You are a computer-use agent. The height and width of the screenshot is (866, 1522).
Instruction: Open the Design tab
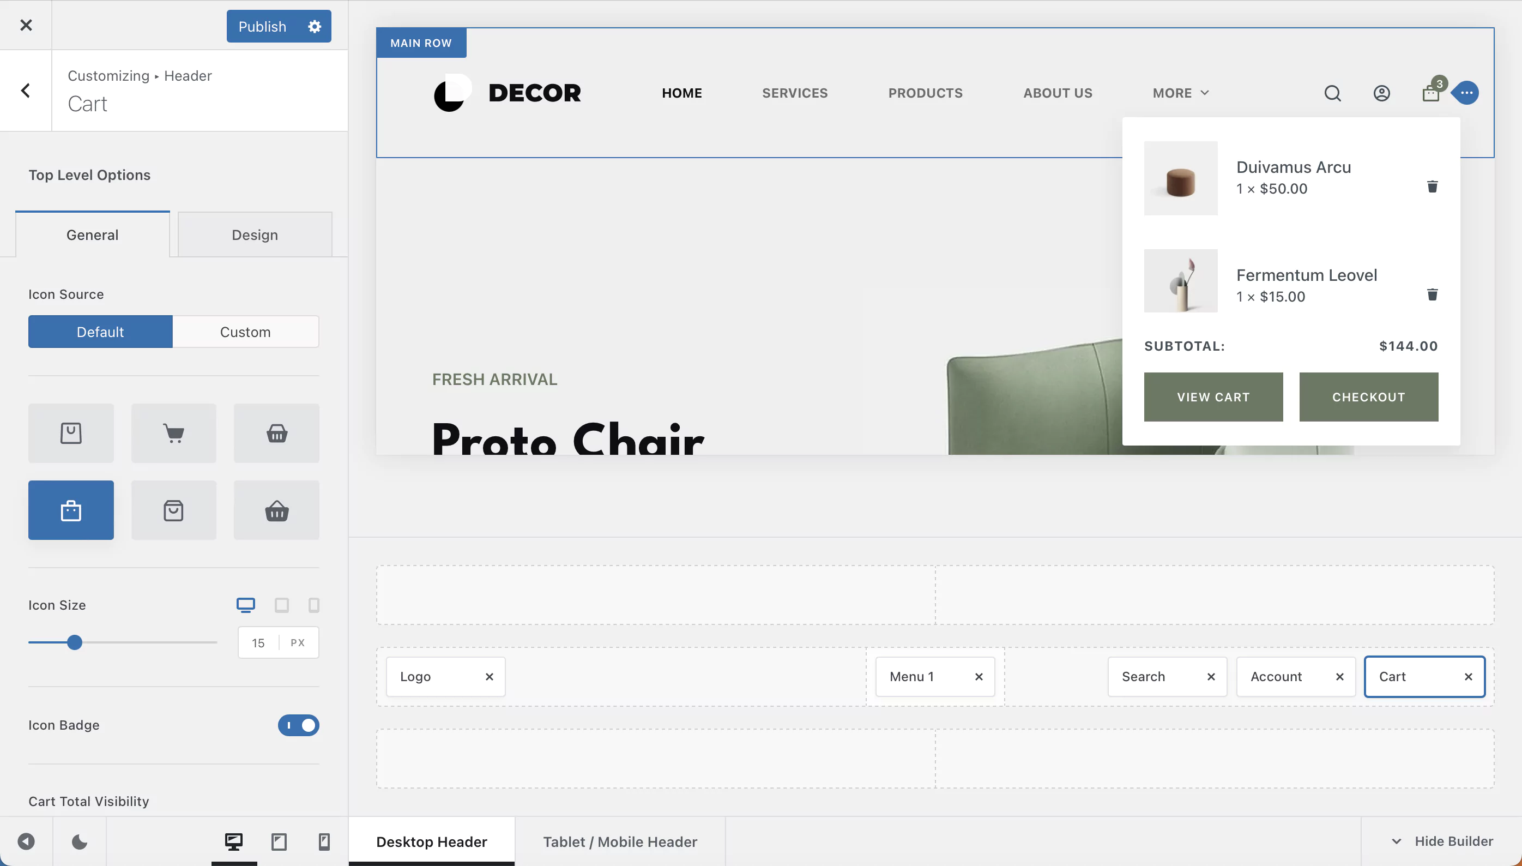click(x=255, y=235)
